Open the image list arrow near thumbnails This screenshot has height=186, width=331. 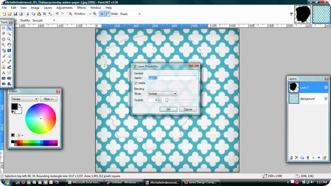point(291,14)
